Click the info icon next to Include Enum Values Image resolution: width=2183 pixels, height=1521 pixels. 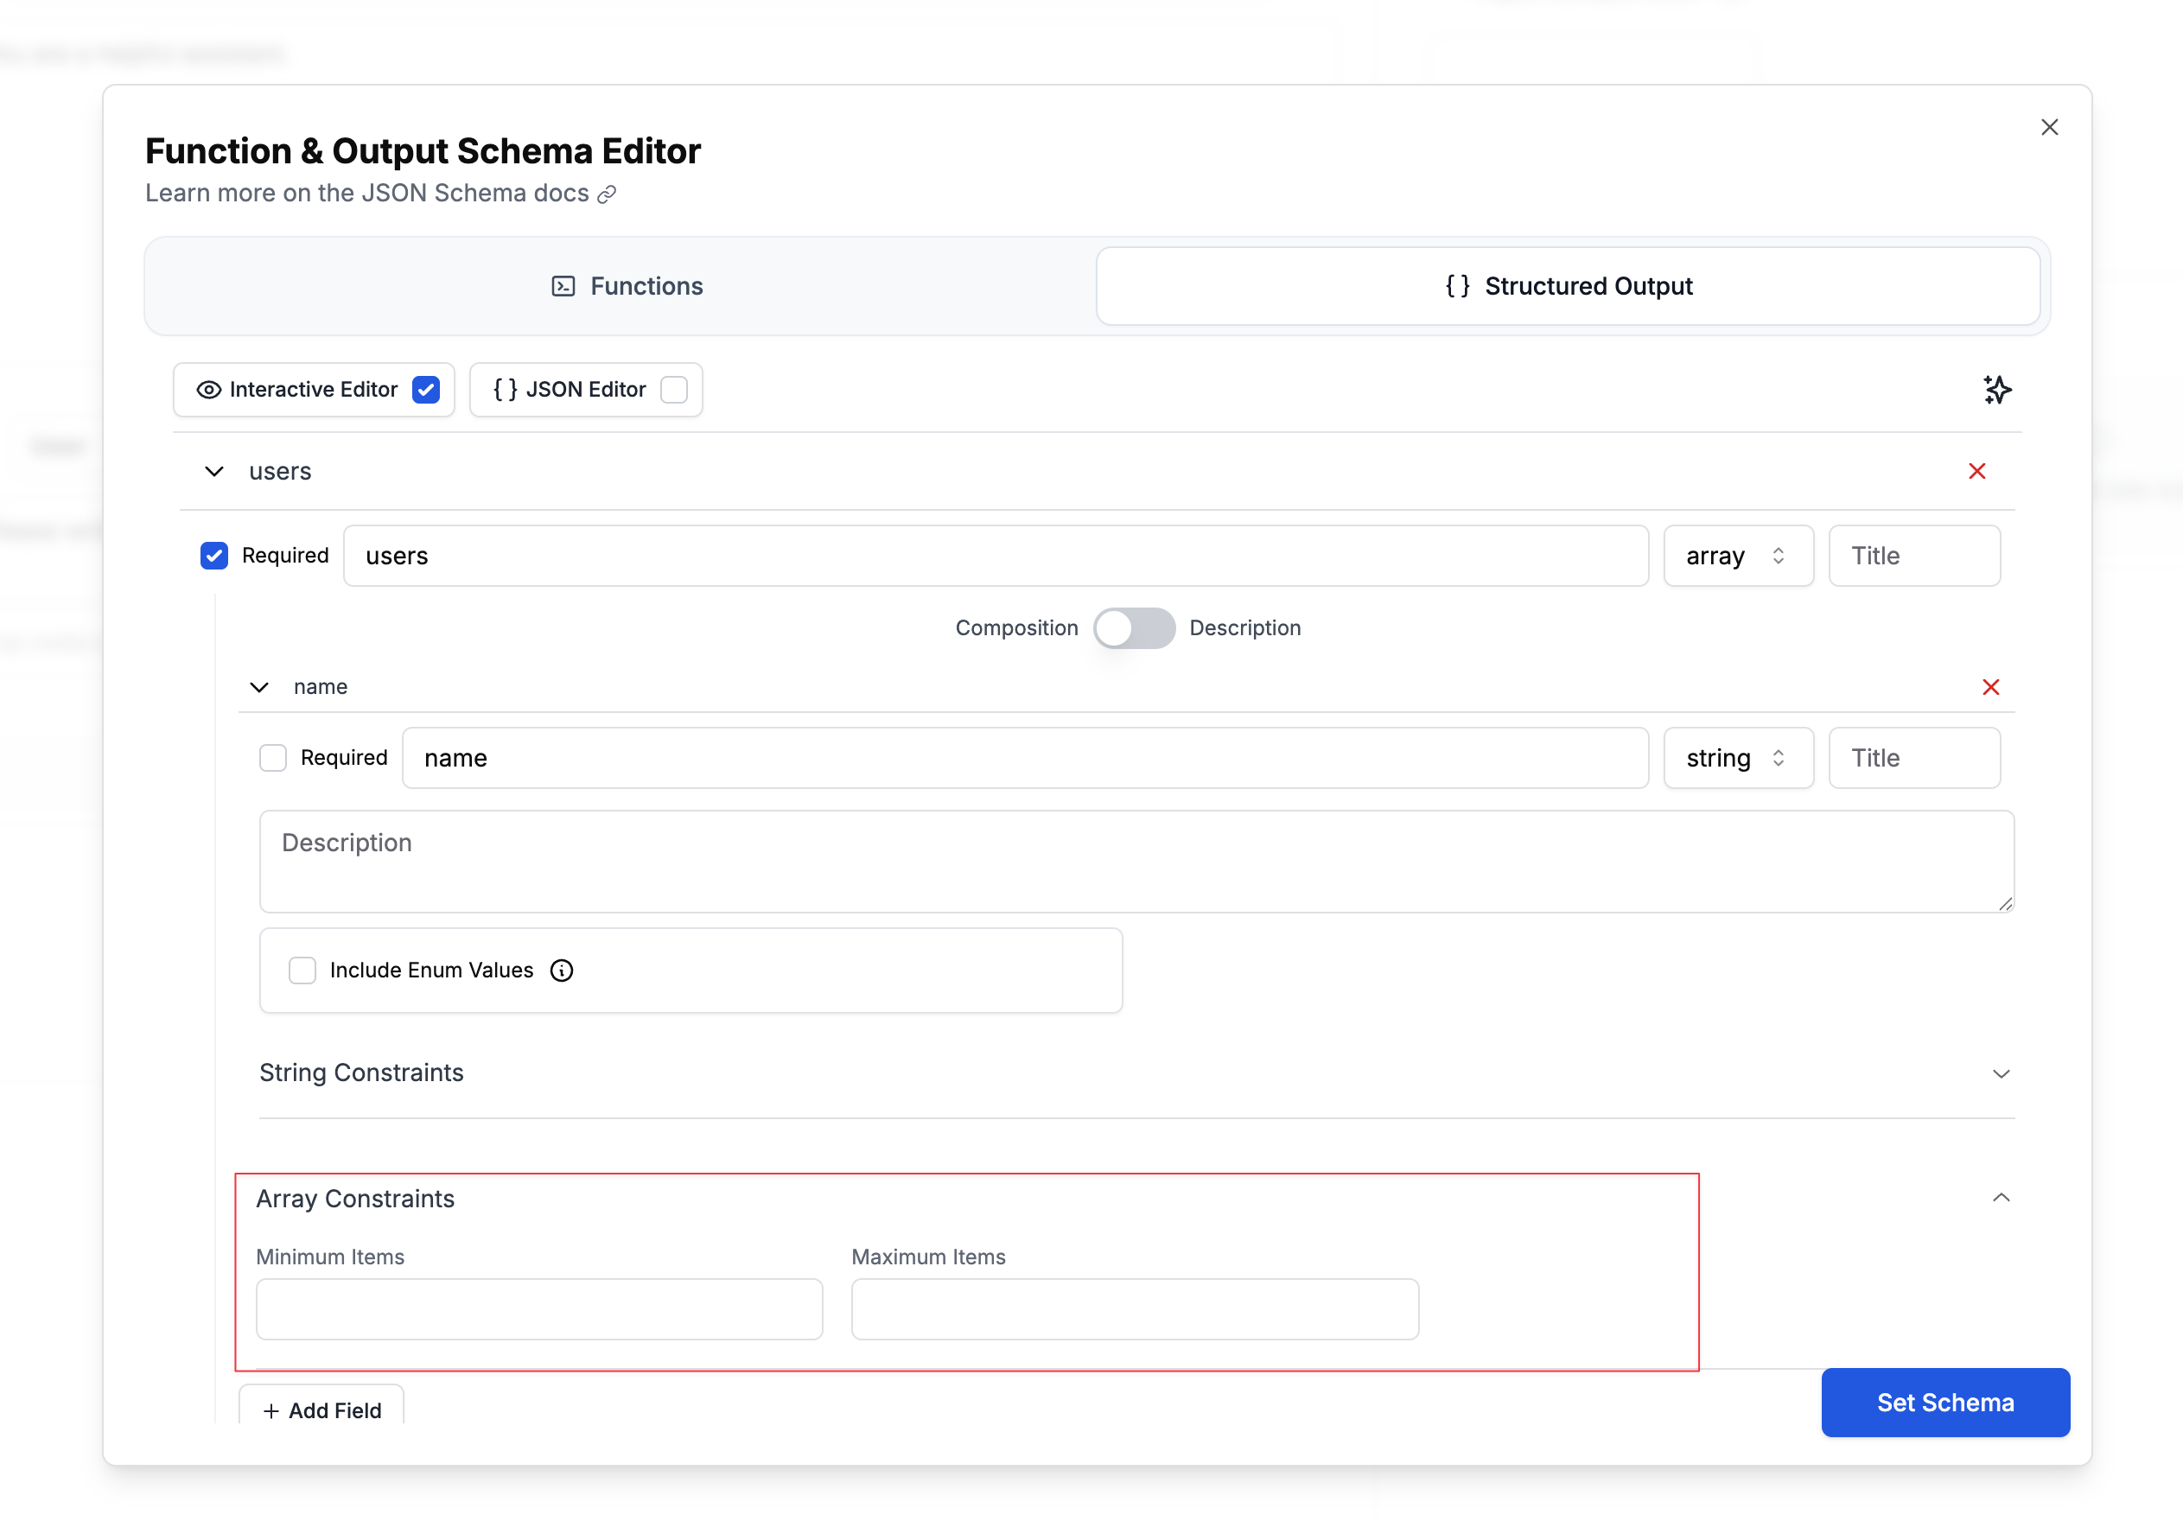point(561,970)
